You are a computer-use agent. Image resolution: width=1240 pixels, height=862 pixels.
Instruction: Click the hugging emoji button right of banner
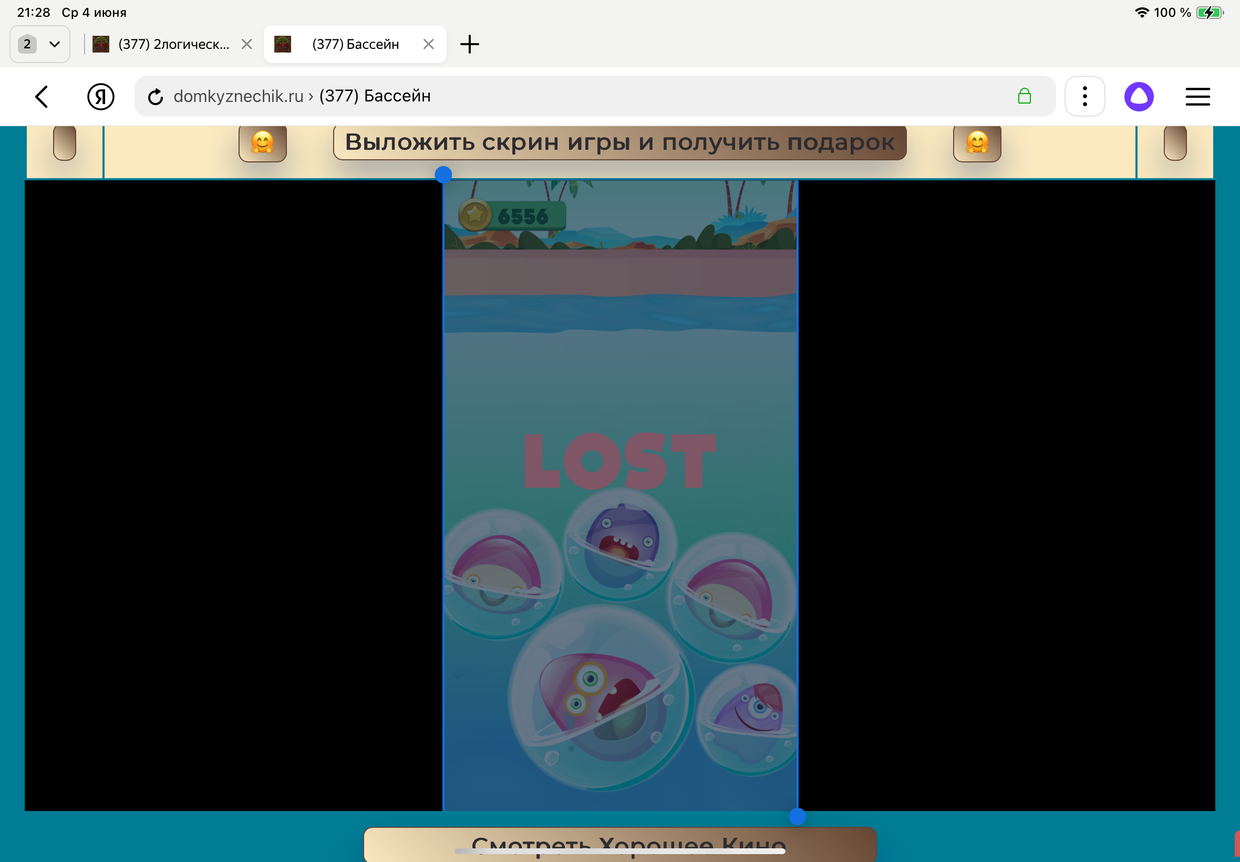click(977, 143)
